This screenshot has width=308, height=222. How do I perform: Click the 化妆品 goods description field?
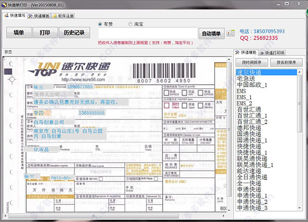(x=42, y=149)
